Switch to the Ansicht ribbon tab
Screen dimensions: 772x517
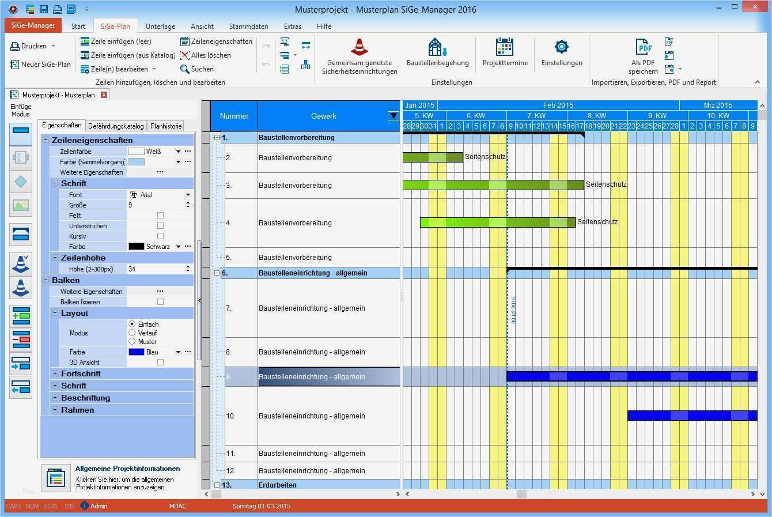pyautogui.click(x=202, y=26)
